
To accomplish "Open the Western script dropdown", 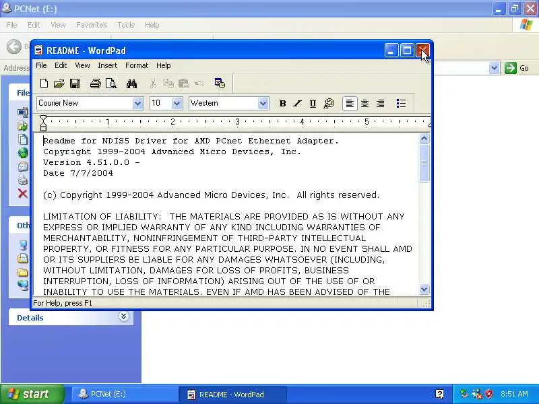I will pyautogui.click(x=263, y=104).
